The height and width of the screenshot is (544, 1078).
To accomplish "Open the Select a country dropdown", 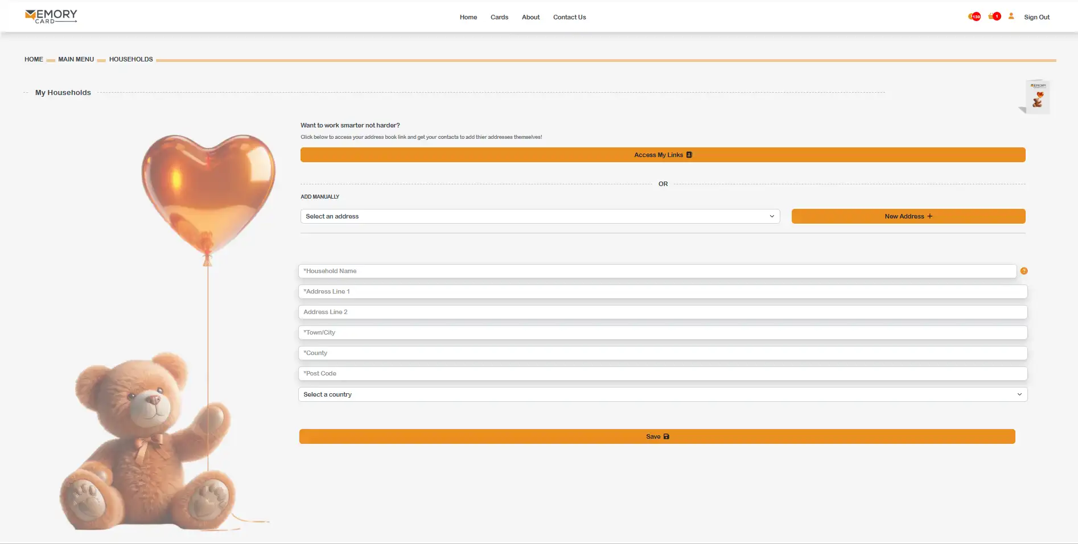I will (663, 394).
